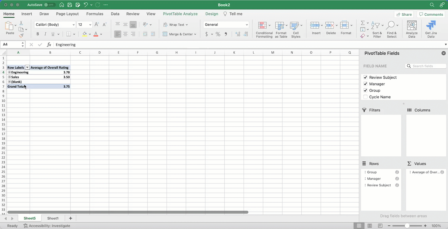Close the PivotTable Fields pane

point(444,53)
